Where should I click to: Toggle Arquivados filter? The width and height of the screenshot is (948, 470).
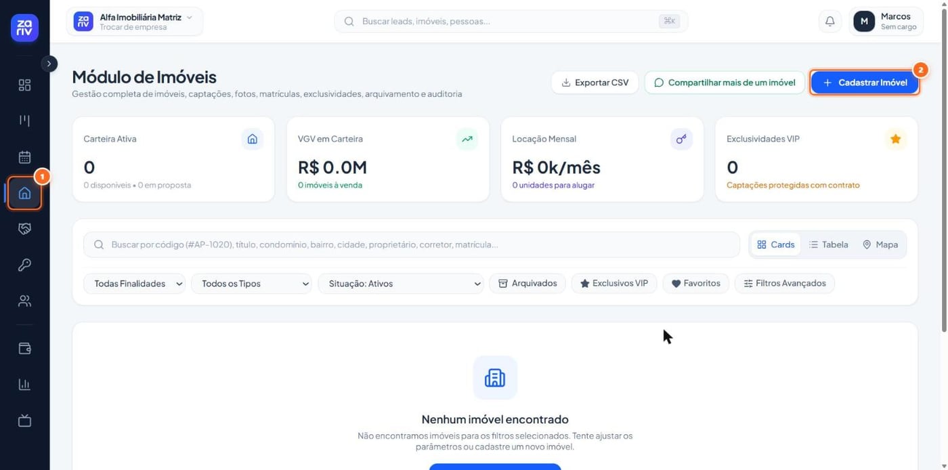coord(527,284)
